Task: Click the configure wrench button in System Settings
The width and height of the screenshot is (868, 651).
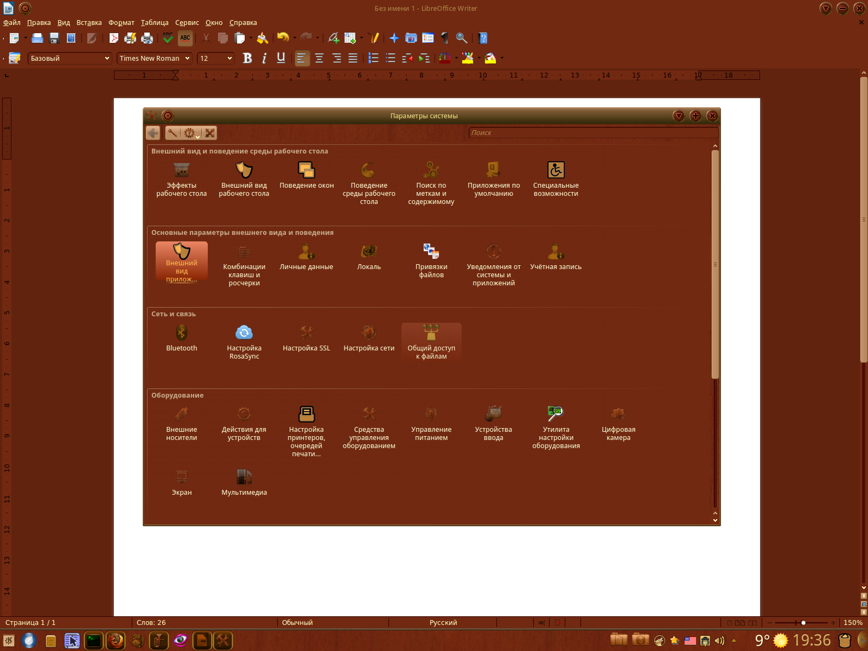Action: click(173, 133)
